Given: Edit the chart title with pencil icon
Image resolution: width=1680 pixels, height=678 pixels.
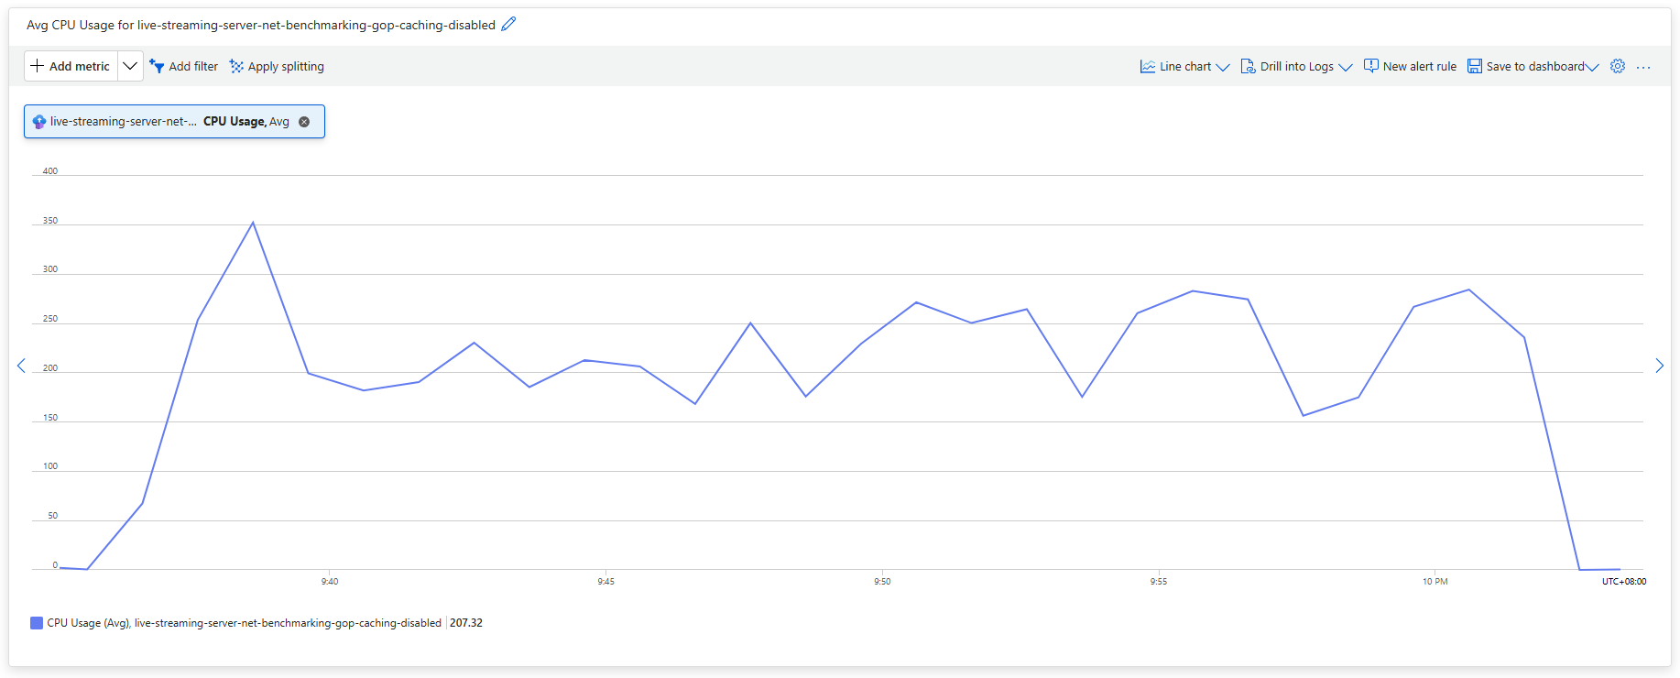Looking at the screenshot, I should coord(508,25).
